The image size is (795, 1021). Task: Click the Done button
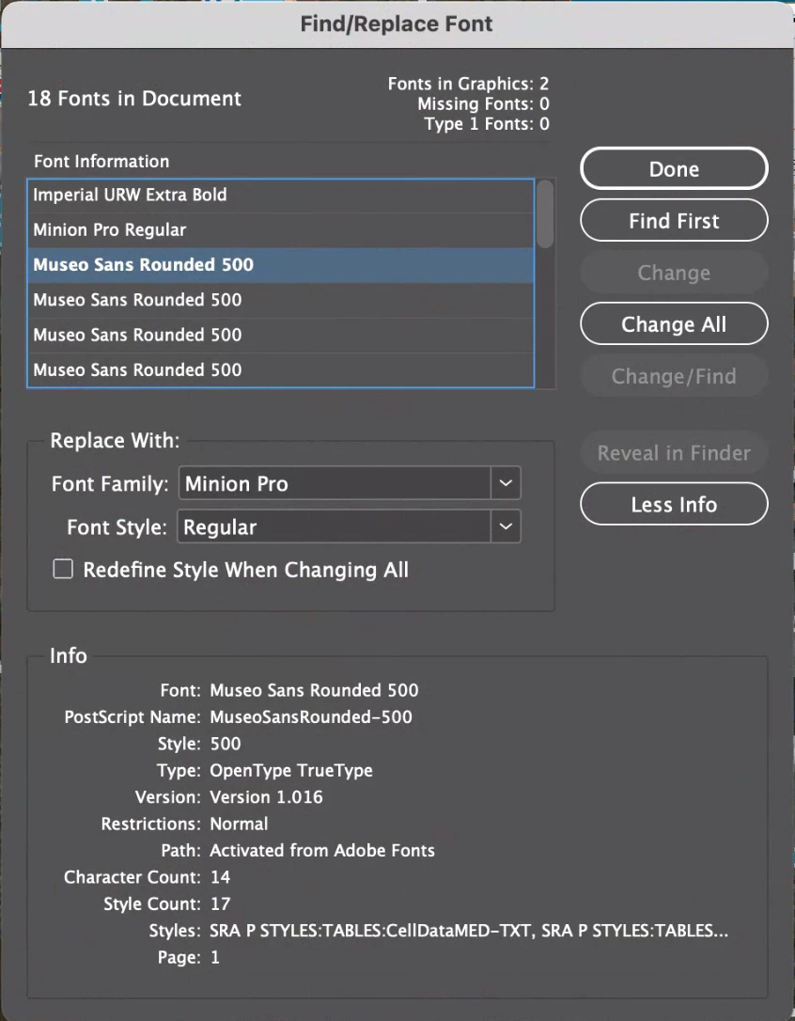(x=674, y=168)
